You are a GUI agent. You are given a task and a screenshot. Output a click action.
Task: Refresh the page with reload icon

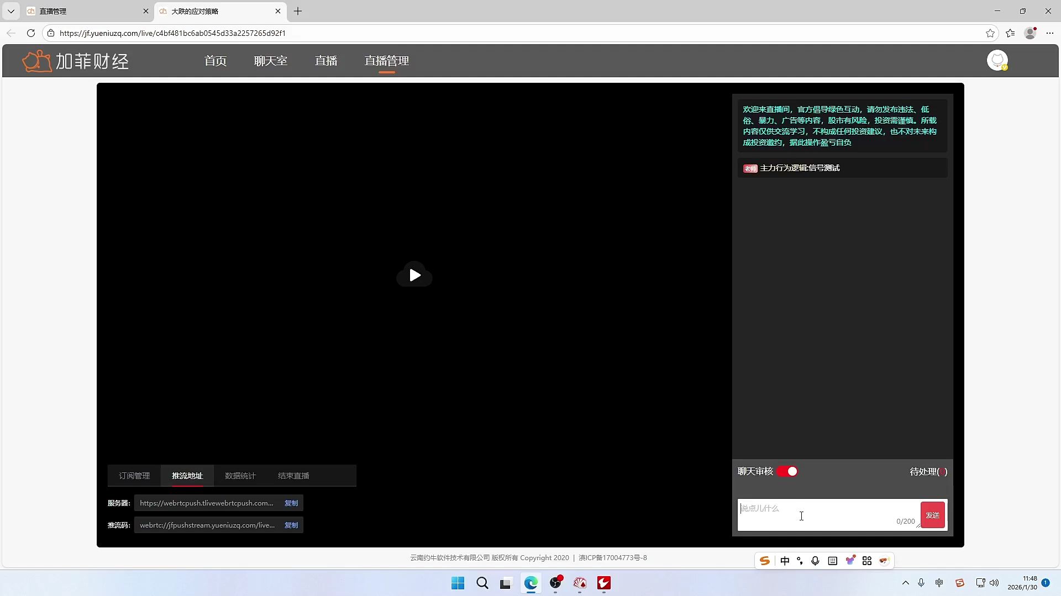31,33
